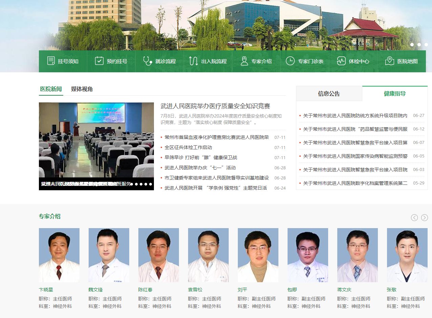Select second banner carousel dot
This screenshot has width=432, height=318.
point(419,45)
